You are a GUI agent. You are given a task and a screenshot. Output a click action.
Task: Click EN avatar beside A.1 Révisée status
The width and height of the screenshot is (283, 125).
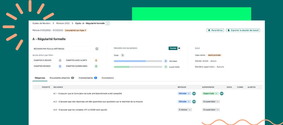(x=194, y=94)
